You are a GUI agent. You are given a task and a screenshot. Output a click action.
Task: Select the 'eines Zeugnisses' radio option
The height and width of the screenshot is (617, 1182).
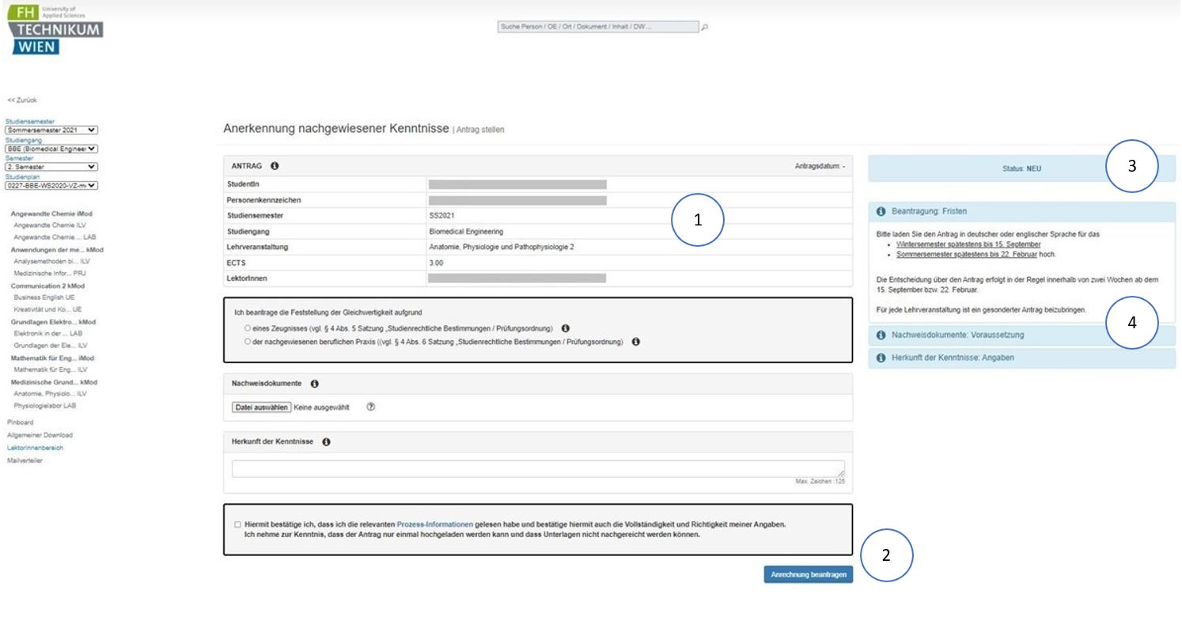(x=248, y=327)
